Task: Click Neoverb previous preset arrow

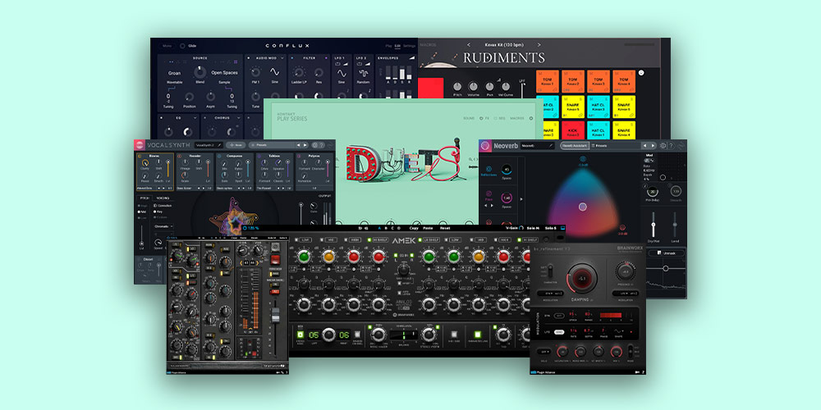Action: [645, 145]
